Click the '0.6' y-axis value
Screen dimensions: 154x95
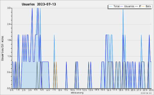point(9,72)
